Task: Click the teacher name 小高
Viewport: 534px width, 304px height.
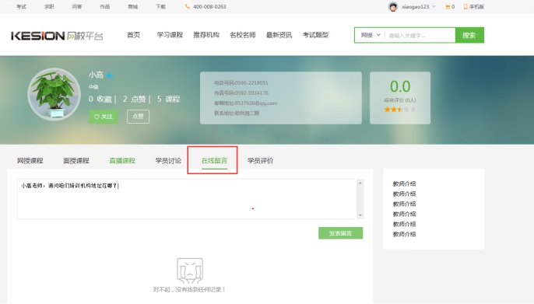Action: (x=96, y=75)
